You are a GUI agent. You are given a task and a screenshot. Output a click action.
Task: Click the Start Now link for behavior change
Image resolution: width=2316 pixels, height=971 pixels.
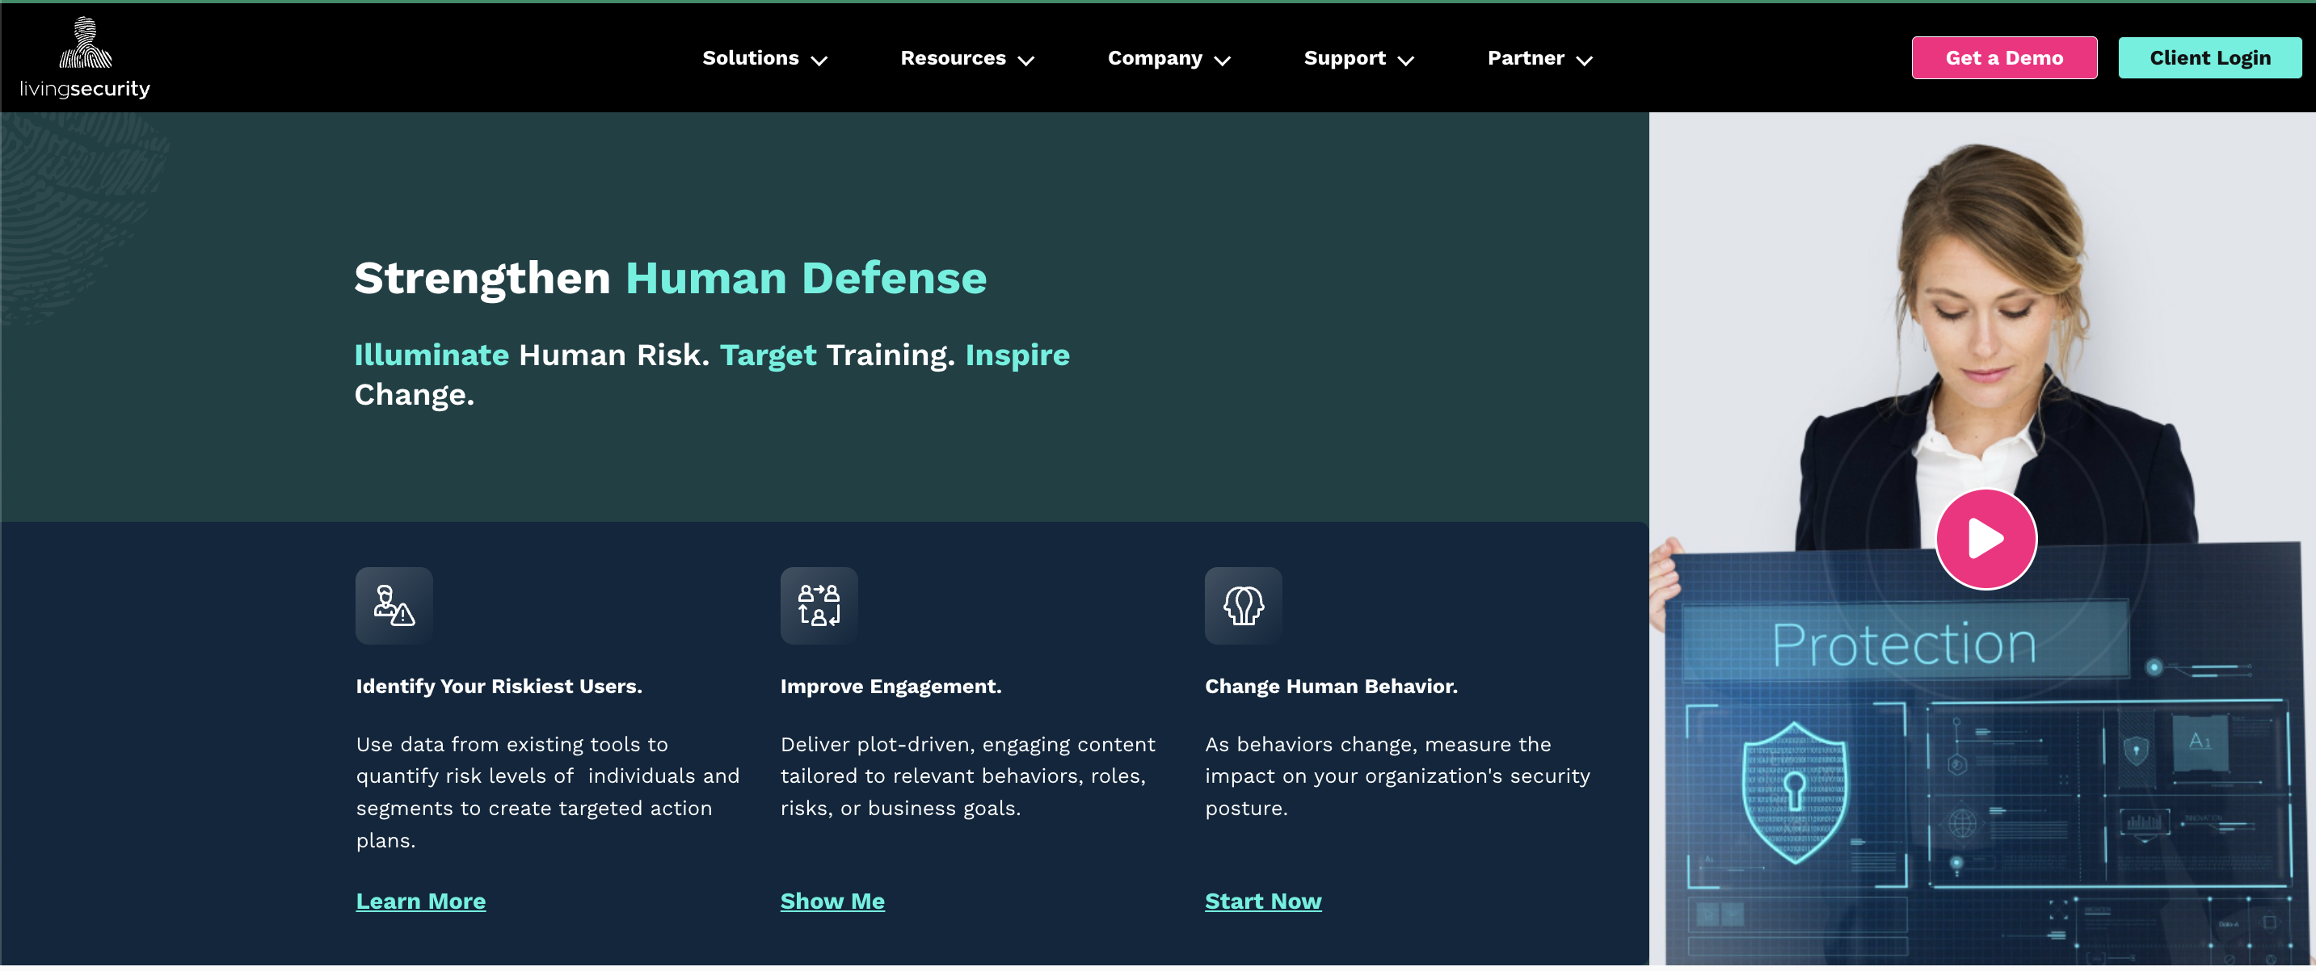1263,898
